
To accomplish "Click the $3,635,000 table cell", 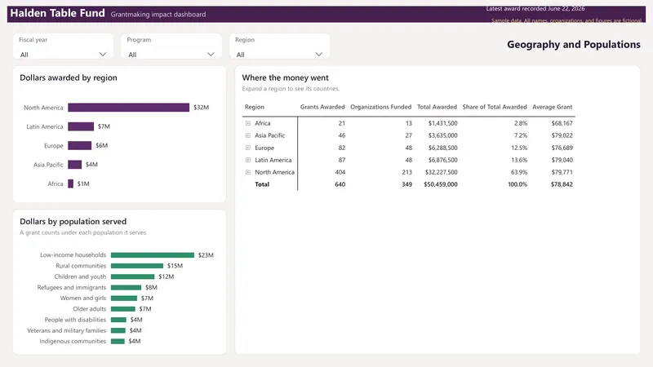I will pos(442,135).
